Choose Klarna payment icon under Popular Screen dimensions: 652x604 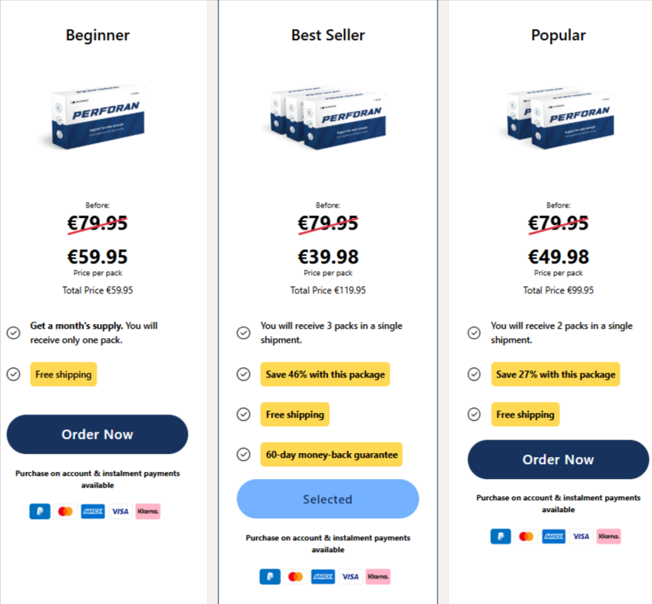(x=609, y=536)
